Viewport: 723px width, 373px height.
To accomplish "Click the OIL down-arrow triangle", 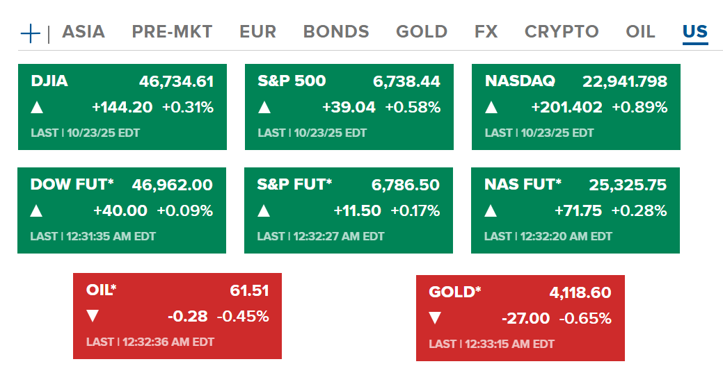I will [92, 317].
